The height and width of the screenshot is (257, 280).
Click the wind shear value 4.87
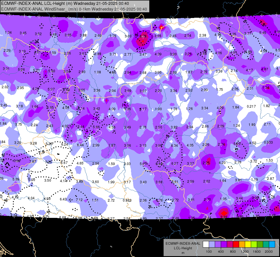[265, 69]
